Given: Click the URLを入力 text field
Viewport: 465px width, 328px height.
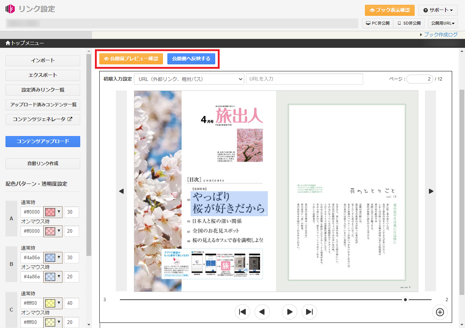Looking at the screenshot, I should pyautogui.click(x=304, y=79).
